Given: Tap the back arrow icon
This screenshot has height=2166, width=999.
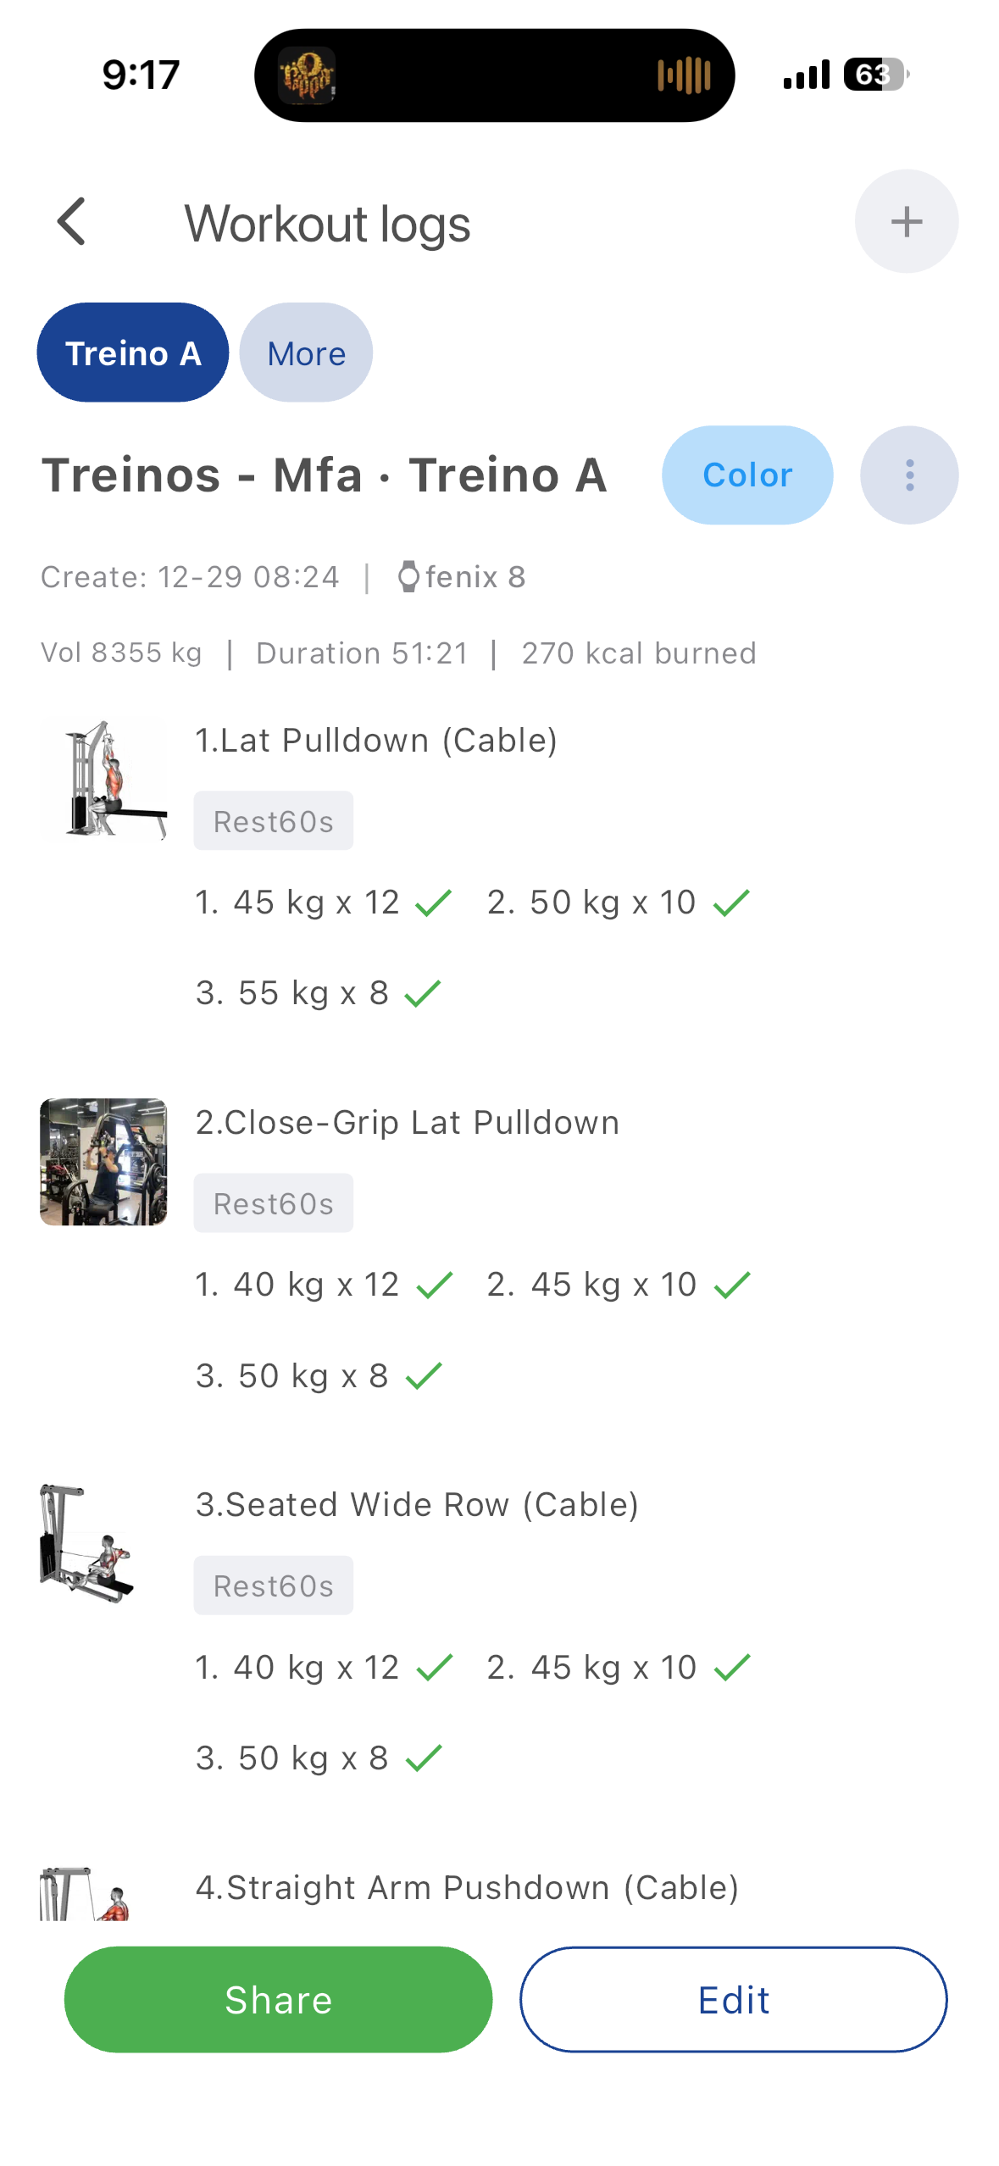Looking at the screenshot, I should (73, 222).
